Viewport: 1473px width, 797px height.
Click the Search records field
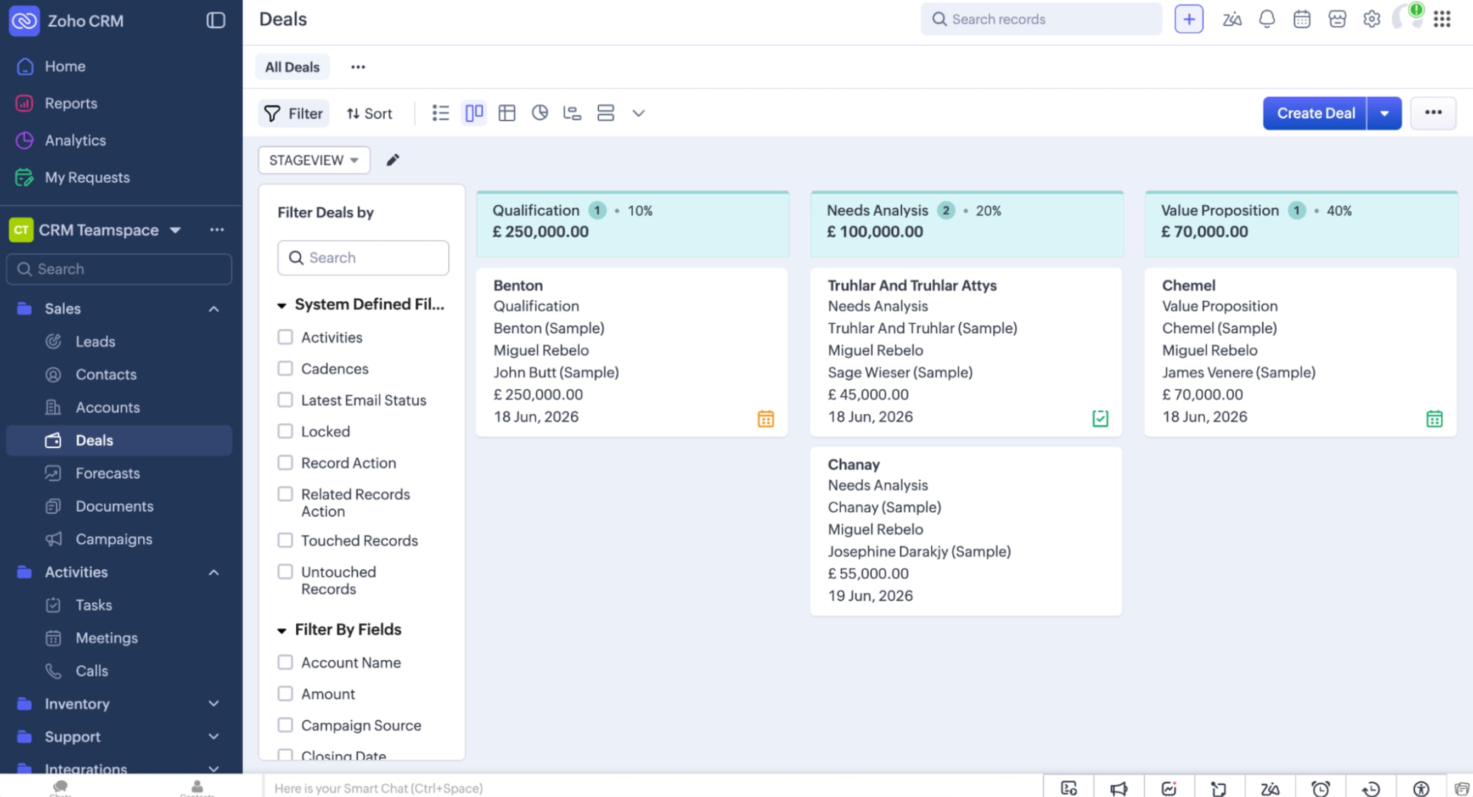(x=1041, y=19)
